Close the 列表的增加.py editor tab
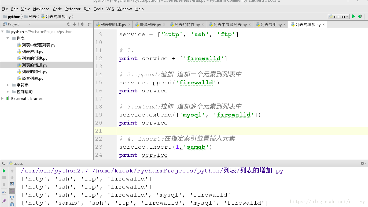This screenshot has height=207, width=368. [323, 25]
